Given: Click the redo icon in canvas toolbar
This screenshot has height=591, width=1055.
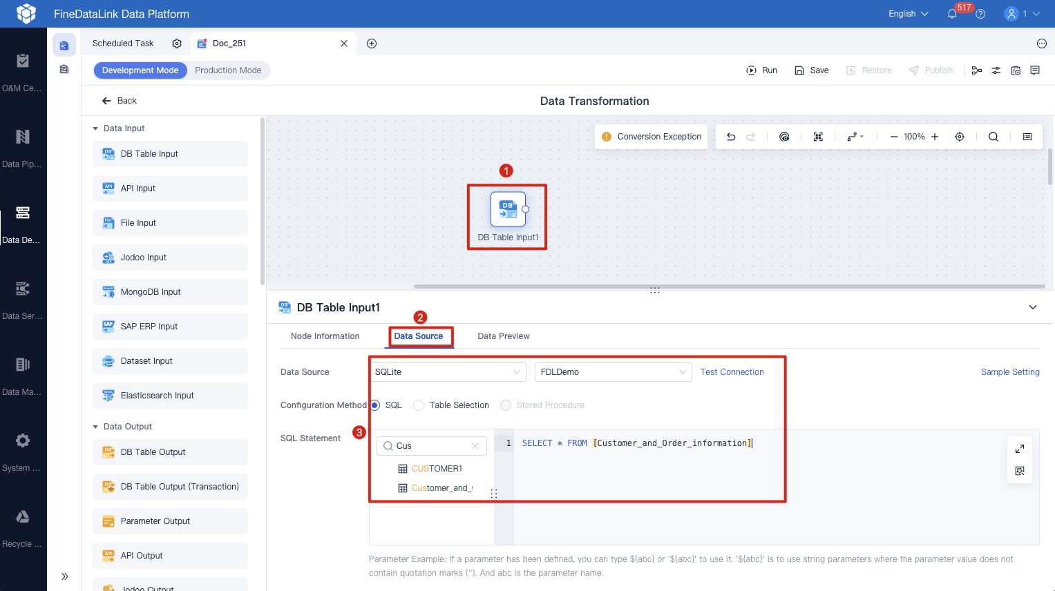Looking at the screenshot, I should (750, 137).
